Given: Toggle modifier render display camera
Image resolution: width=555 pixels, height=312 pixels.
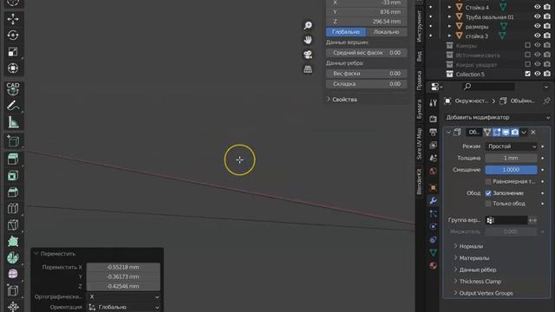Looking at the screenshot, I should click(x=515, y=133).
